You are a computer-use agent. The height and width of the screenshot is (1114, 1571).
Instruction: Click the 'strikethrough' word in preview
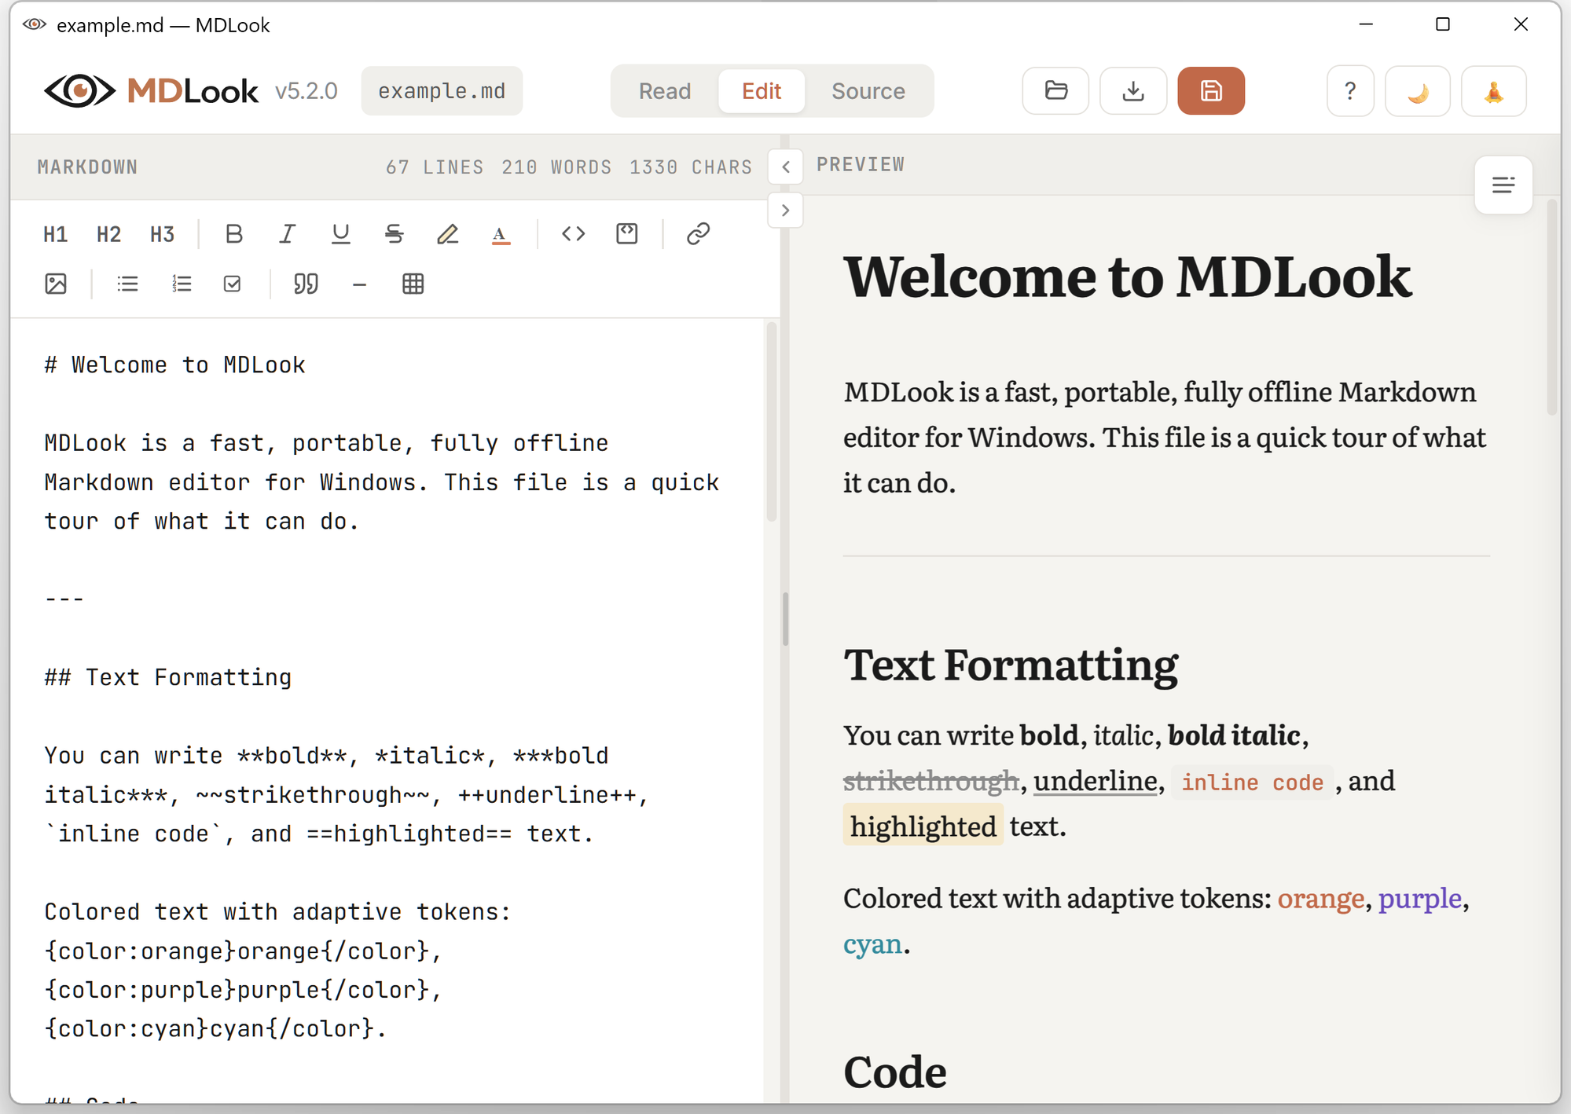click(x=930, y=781)
